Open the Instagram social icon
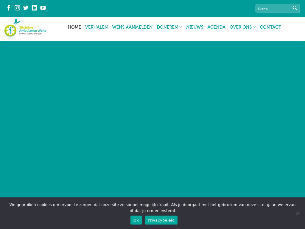This screenshot has width=305, height=229. pos(17,8)
